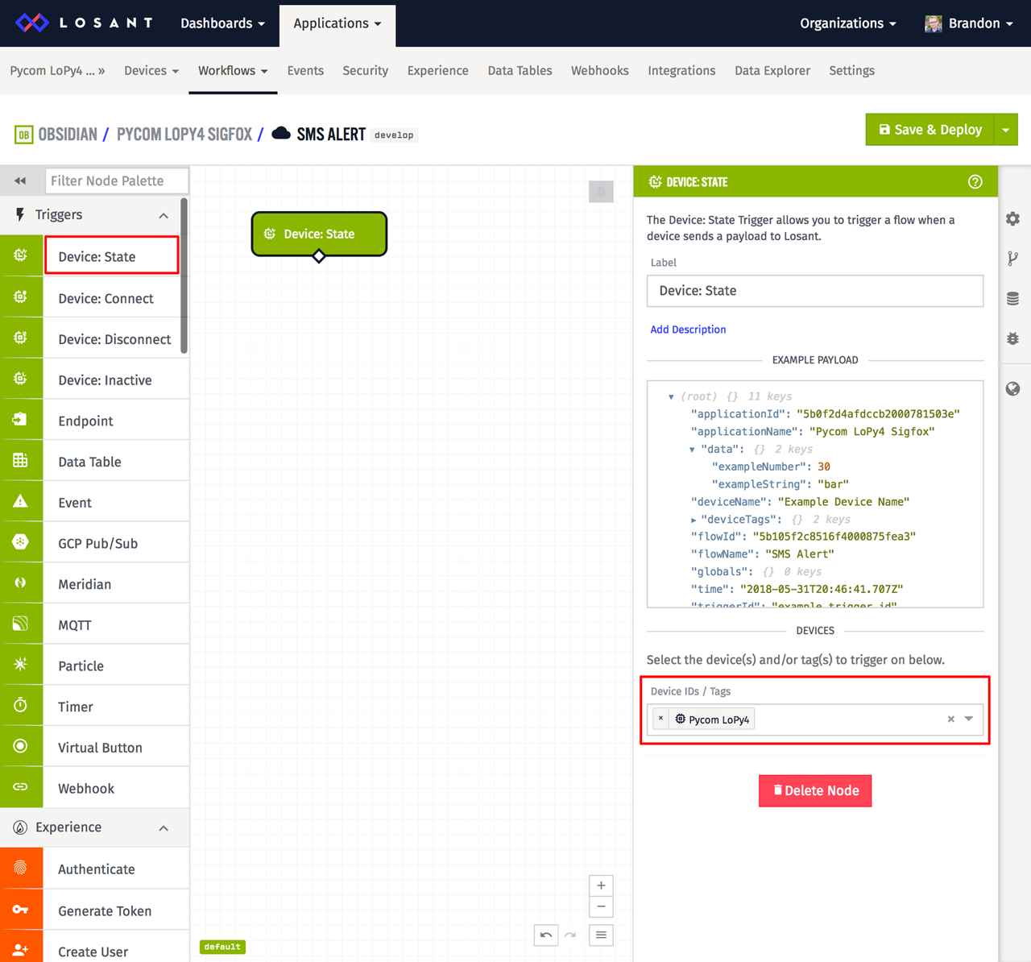The image size is (1031, 962).
Task: Select the Device: Inactive trigger icon
Action: click(x=21, y=379)
